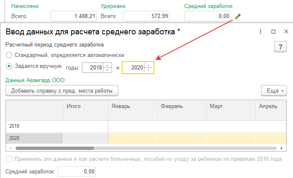This screenshot has height=178, width=293.
Task: Click the Апрель column header
Action: pos(271,110)
